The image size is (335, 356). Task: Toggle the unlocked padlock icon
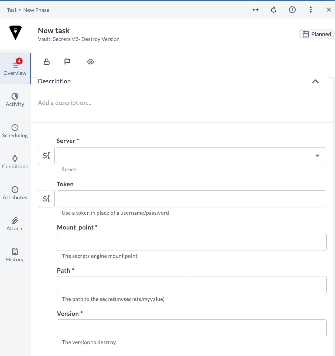tap(47, 62)
